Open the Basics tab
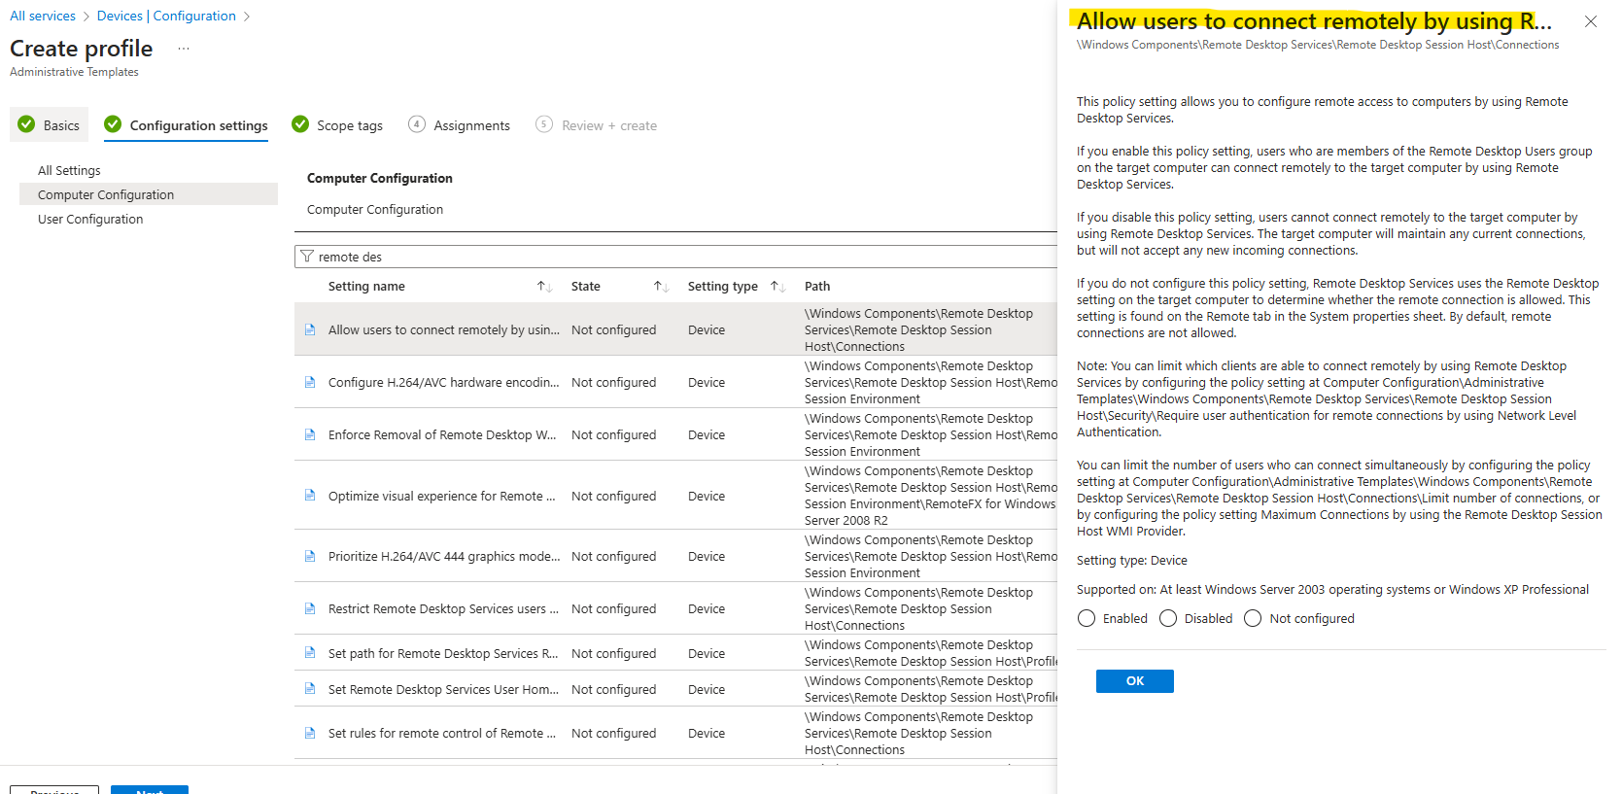1622x794 pixels. pyautogui.click(x=49, y=125)
